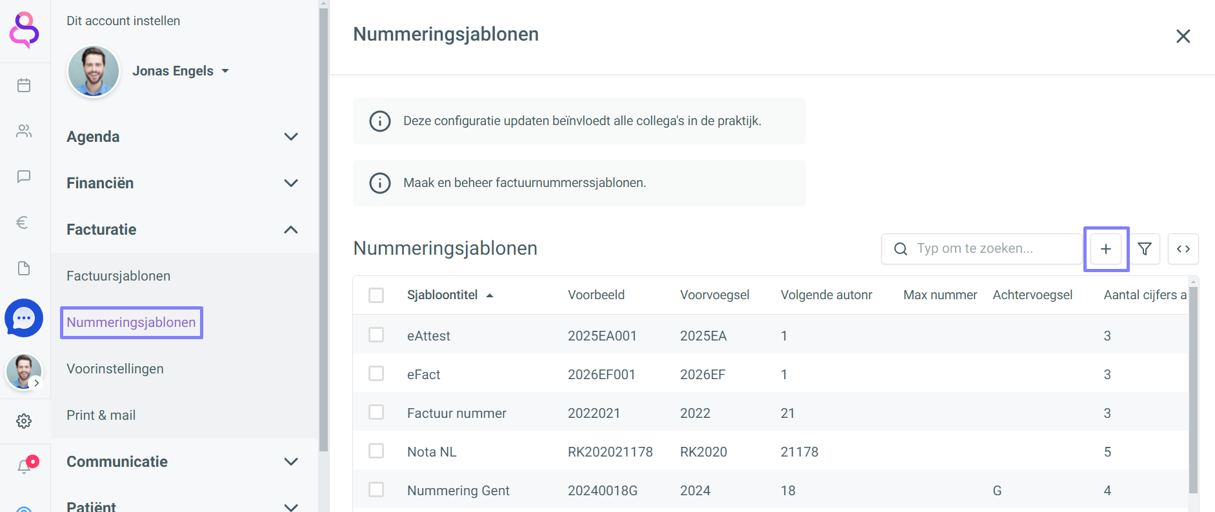Click the settings menu scrollbar
Image resolution: width=1215 pixels, height=512 pixels.
(x=323, y=229)
